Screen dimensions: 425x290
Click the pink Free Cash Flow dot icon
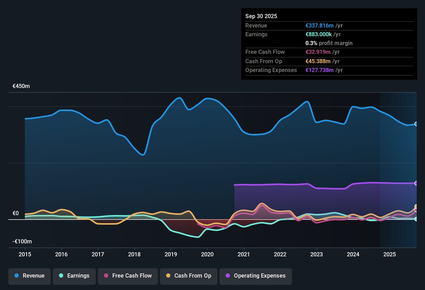pos(106,276)
